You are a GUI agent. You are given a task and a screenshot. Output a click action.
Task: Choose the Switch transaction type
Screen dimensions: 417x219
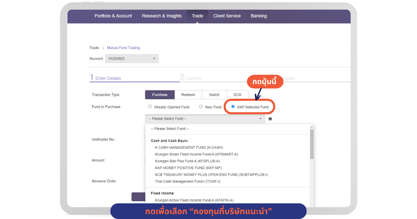click(x=214, y=95)
